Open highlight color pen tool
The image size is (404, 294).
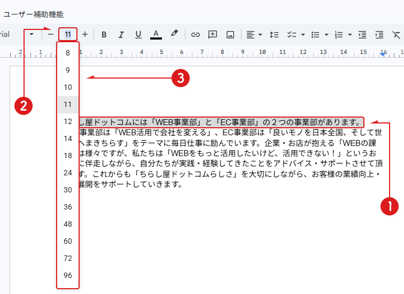coord(174,34)
